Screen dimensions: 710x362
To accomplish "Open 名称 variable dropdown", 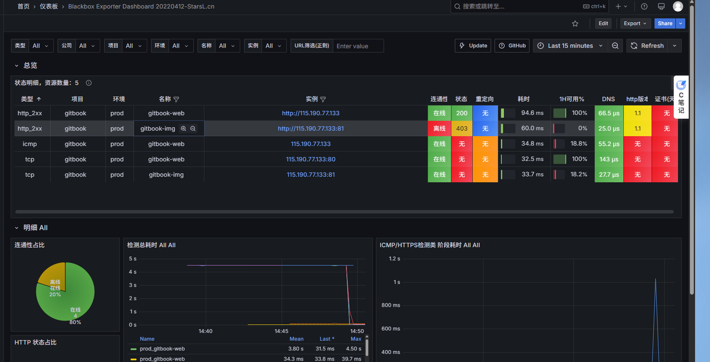I will coord(227,46).
